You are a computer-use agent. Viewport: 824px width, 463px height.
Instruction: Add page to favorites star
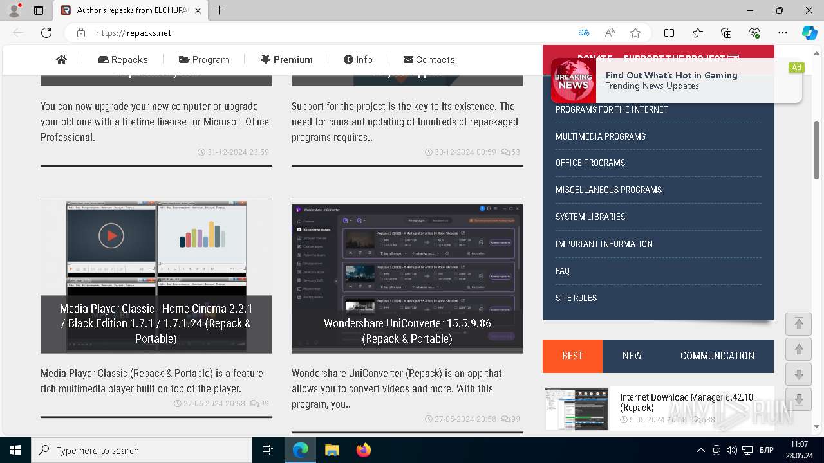pos(635,33)
